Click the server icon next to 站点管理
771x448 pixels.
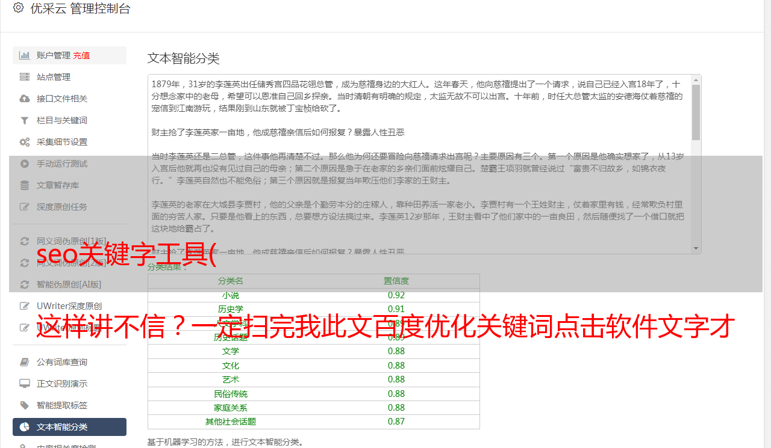pos(25,77)
